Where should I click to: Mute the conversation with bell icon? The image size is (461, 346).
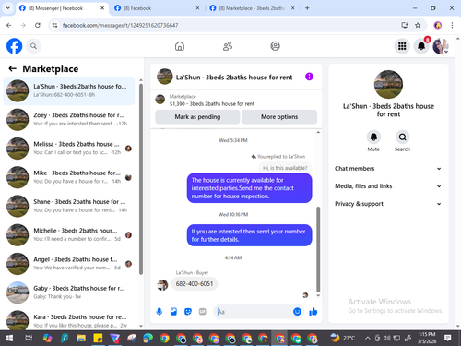click(373, 137)
